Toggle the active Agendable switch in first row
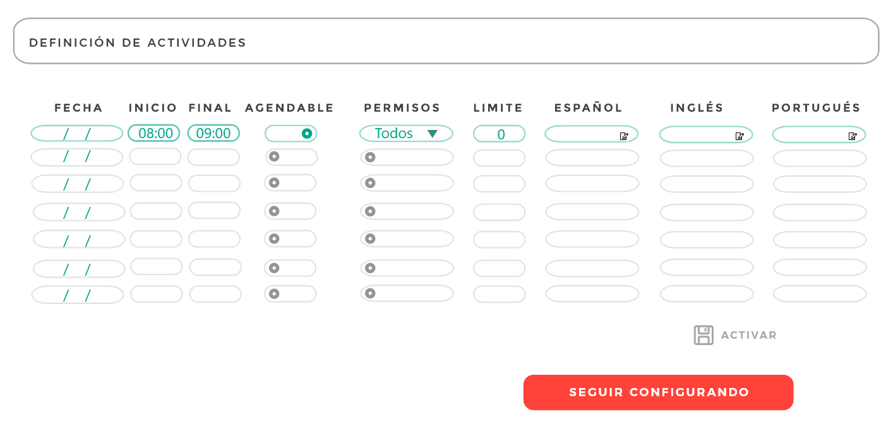The height and width of the screenshot is (429, 886). click(291, 133)
